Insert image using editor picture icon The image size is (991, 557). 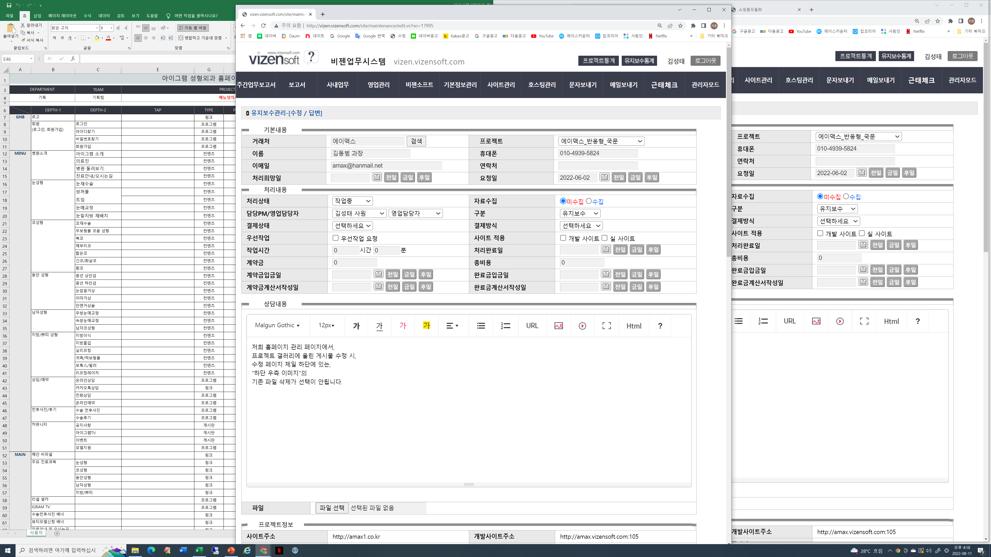558,326
